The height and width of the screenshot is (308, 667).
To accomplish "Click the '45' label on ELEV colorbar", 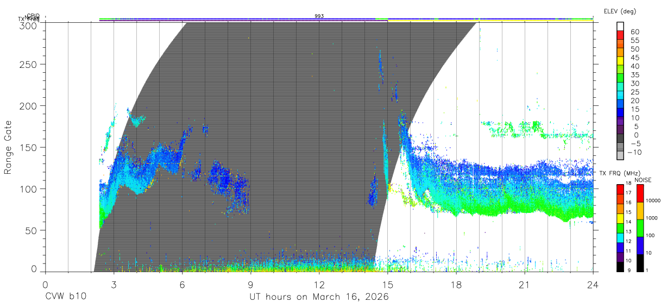I will point(634,57).
